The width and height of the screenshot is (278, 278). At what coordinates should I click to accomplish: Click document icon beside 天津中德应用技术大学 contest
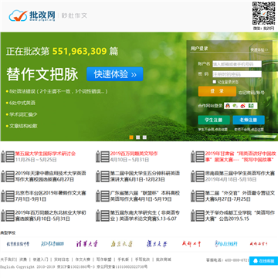pos(8,176)
